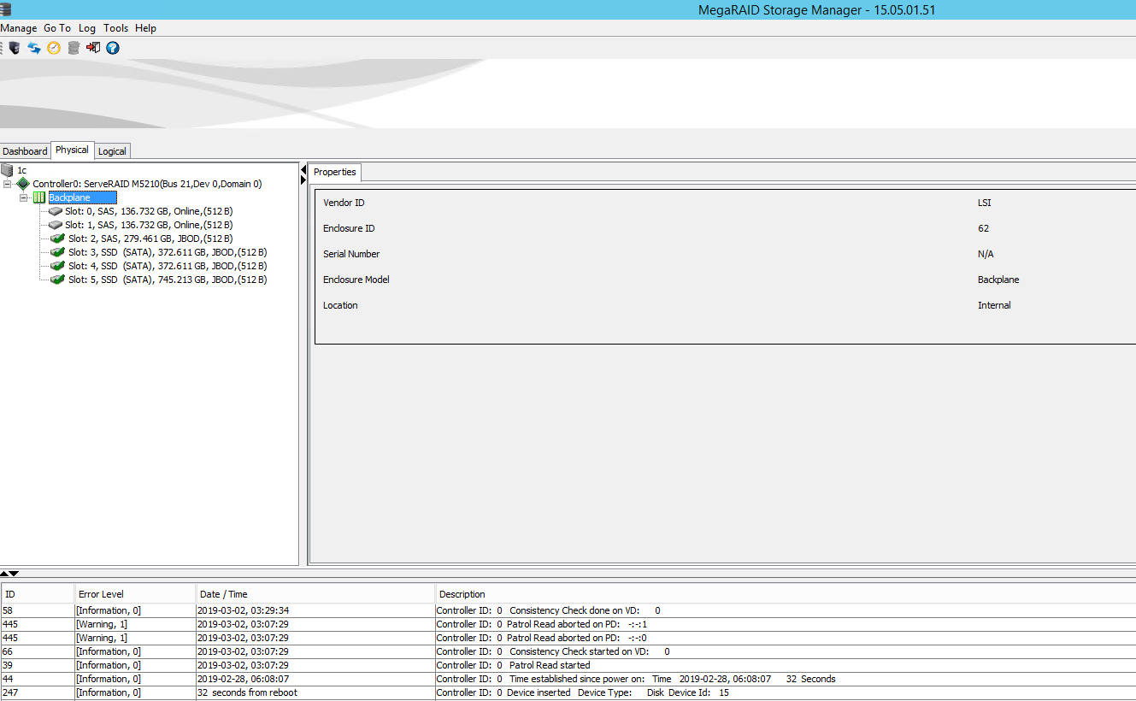1136x701 pixels.
Task: Select log row 'Patrol Read aborted on PD: -:-:1'
Action: (568, 624)
